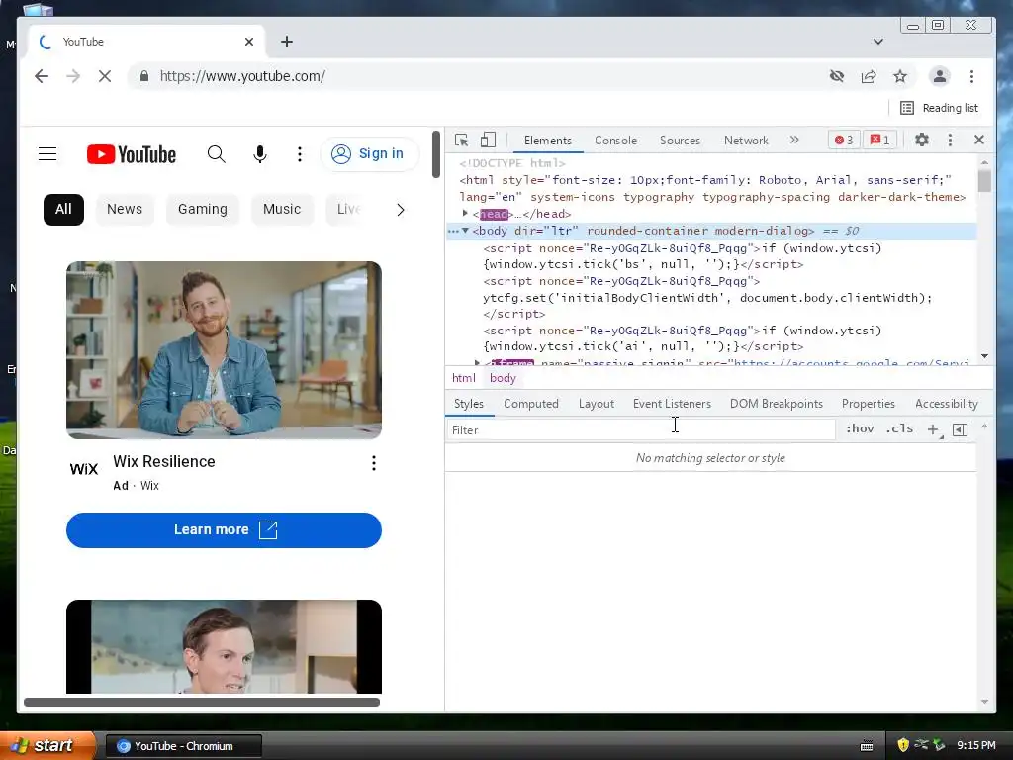Click the styles Filter input
This screenshot has height=760, width=1013.
coord(640,429)
